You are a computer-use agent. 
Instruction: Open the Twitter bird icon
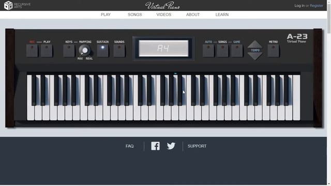pyautogui.click(x=171, y=146)
